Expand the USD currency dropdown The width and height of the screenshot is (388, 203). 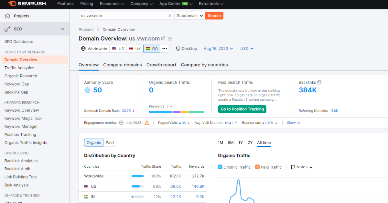(x=246, y=48)
